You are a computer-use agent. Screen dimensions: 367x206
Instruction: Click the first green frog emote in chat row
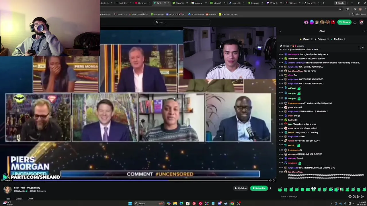click(x=280, y=189)
